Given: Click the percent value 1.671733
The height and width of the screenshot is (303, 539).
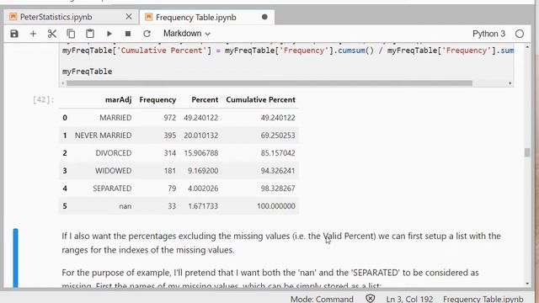Looking at the screenshot, I should (x=203, y=206).
